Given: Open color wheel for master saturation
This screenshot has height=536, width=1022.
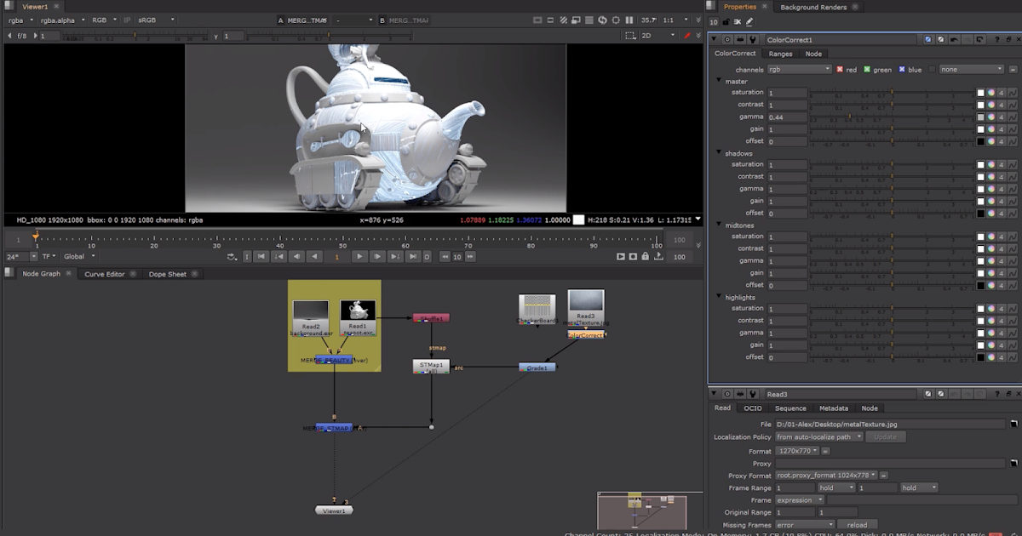Looking at the screenshot, I should tap(991, 93).
